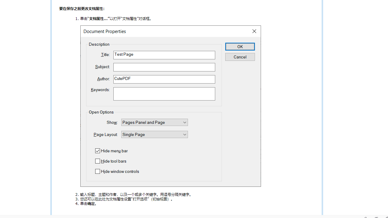The width and height of the screenshot is (388, 218).
Task: Enable the 'Hide tool bars' checkbox
Action: coord(98,161)
